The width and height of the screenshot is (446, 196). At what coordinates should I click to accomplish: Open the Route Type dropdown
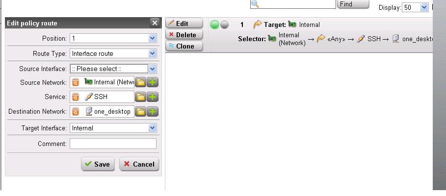pyautogui.click(x=153, y=53)
